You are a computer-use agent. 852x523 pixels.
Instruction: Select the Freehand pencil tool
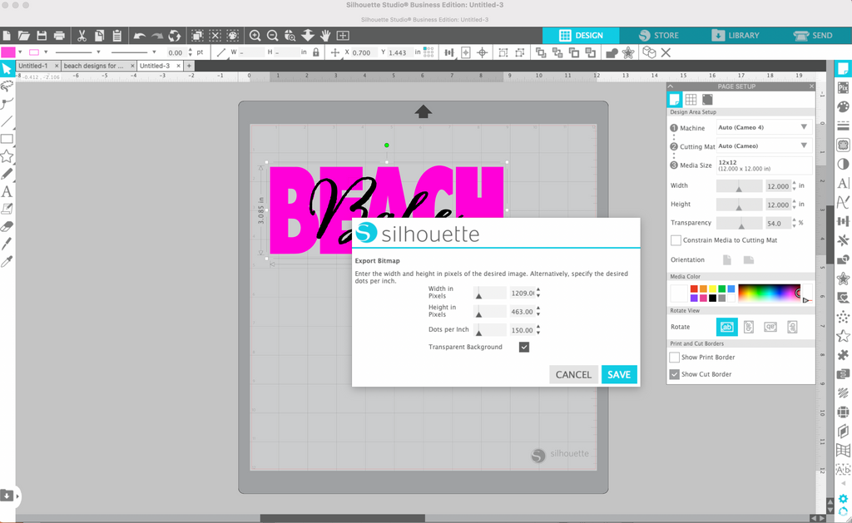point(7,174)
